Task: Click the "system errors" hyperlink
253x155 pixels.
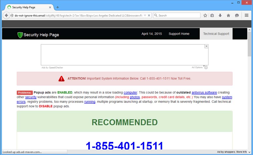Action: point(227,97)
